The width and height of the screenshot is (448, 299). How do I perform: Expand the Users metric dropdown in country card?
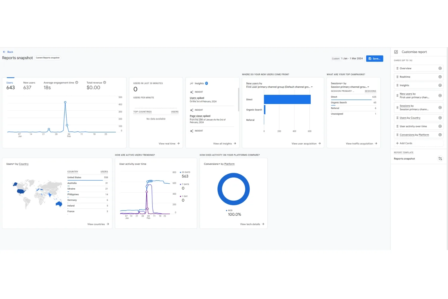[x=14, y=164]
